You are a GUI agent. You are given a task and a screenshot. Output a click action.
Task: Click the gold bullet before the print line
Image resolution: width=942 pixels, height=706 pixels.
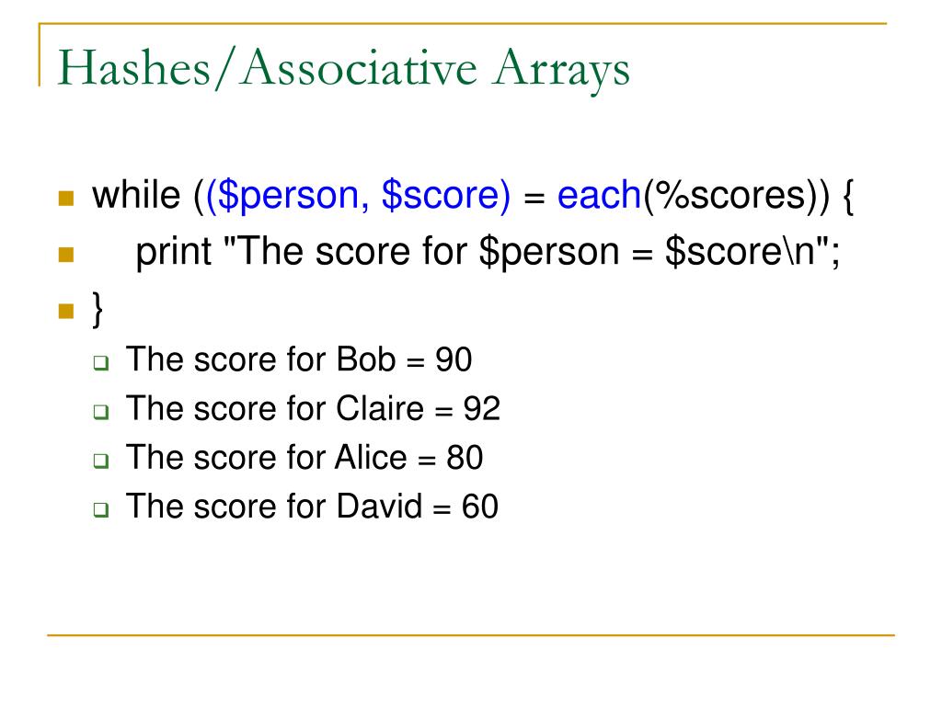point(66,255)
